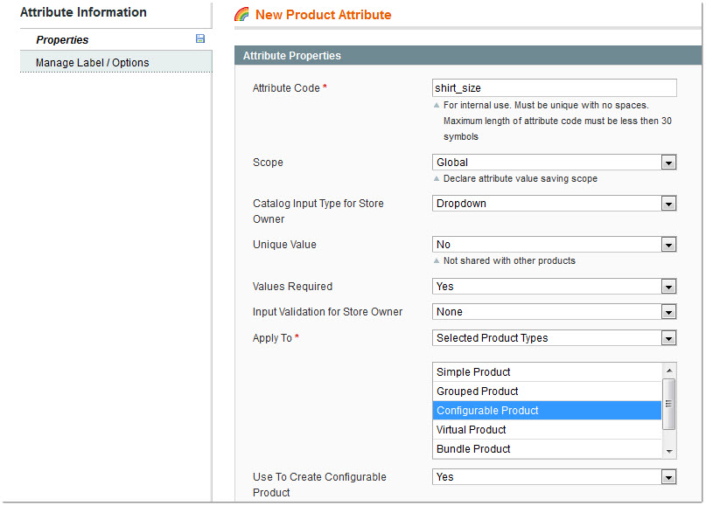Open the Use To Create Configurable Product dropdown
Viewport: 706px width, 506px height.
(x=555, y=477)
